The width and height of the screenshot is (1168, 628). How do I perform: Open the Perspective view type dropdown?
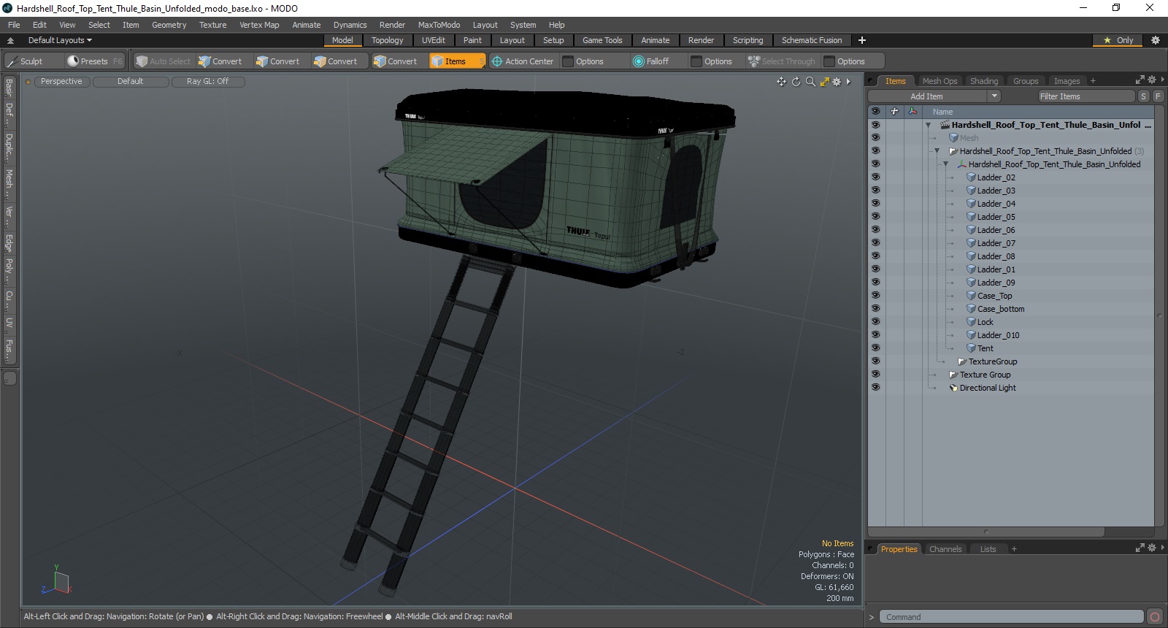click(x=61, y=82)
